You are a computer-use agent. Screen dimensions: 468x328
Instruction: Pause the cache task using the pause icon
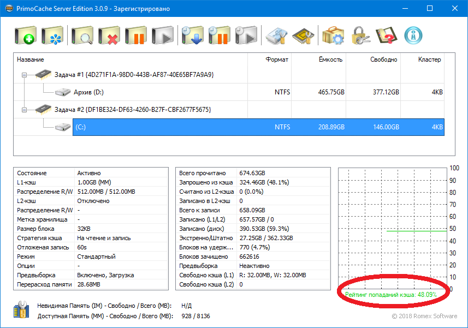point(136,35)
